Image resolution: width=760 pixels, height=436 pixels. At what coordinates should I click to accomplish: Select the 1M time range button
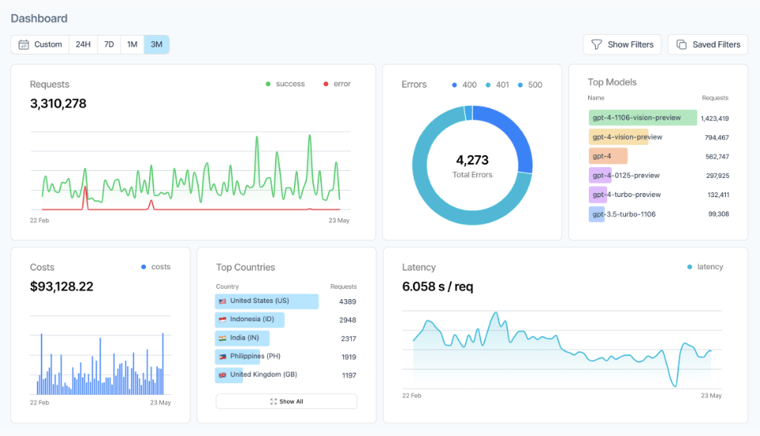(x=132, y=45)
